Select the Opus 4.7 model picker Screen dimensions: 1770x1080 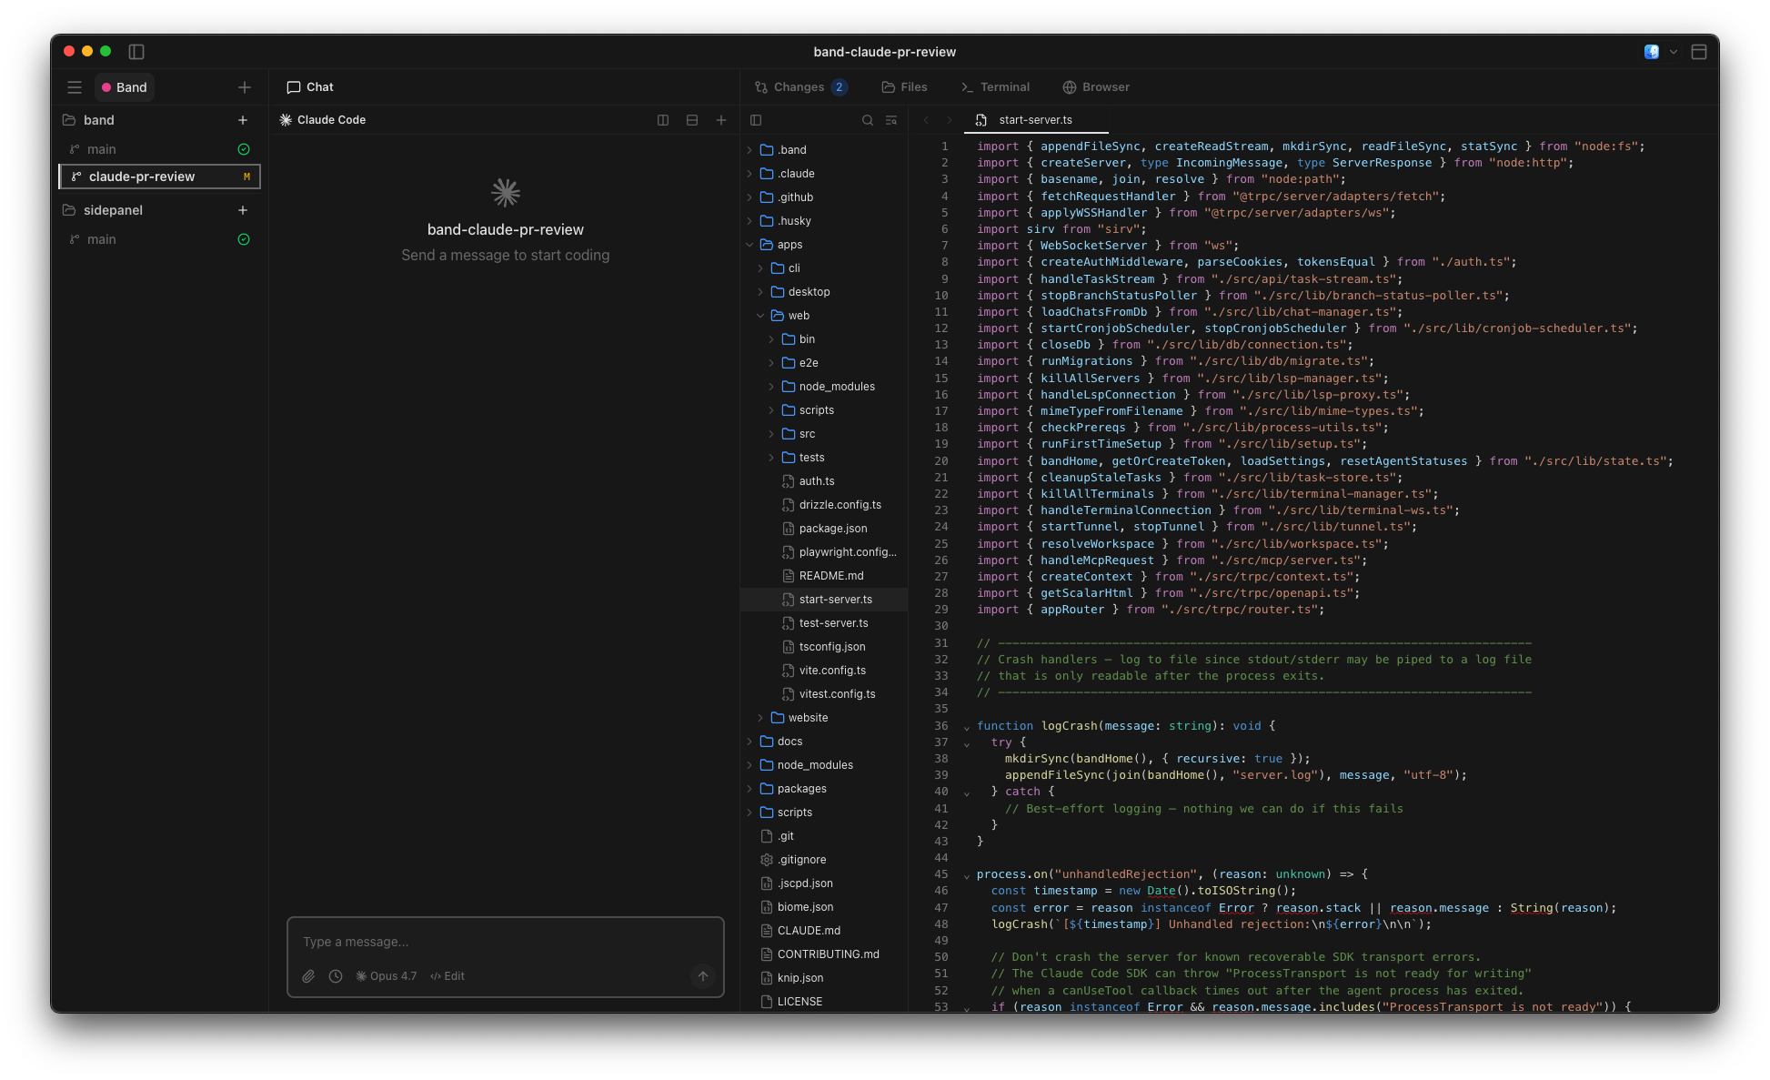pyautogui.click(x=387, y=976)
